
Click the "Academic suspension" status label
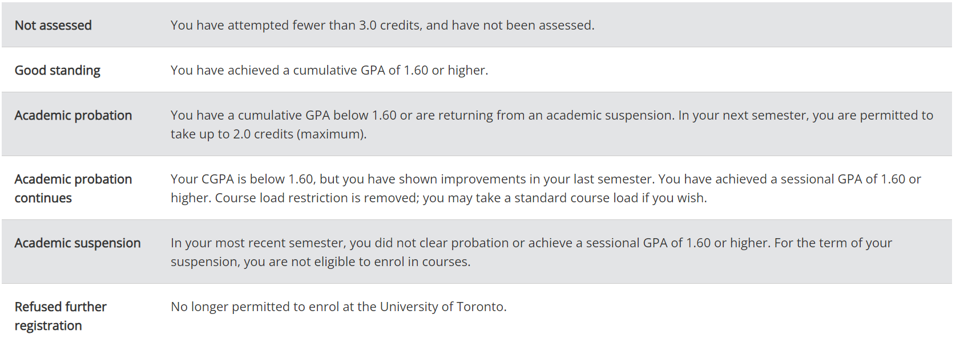pos(78,243)
